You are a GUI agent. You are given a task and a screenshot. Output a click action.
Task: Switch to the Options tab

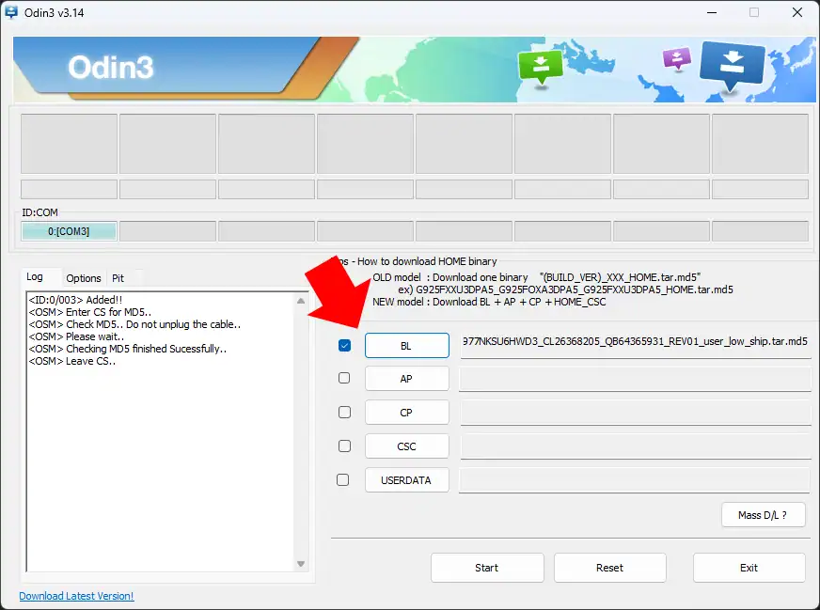click(83, 278)
